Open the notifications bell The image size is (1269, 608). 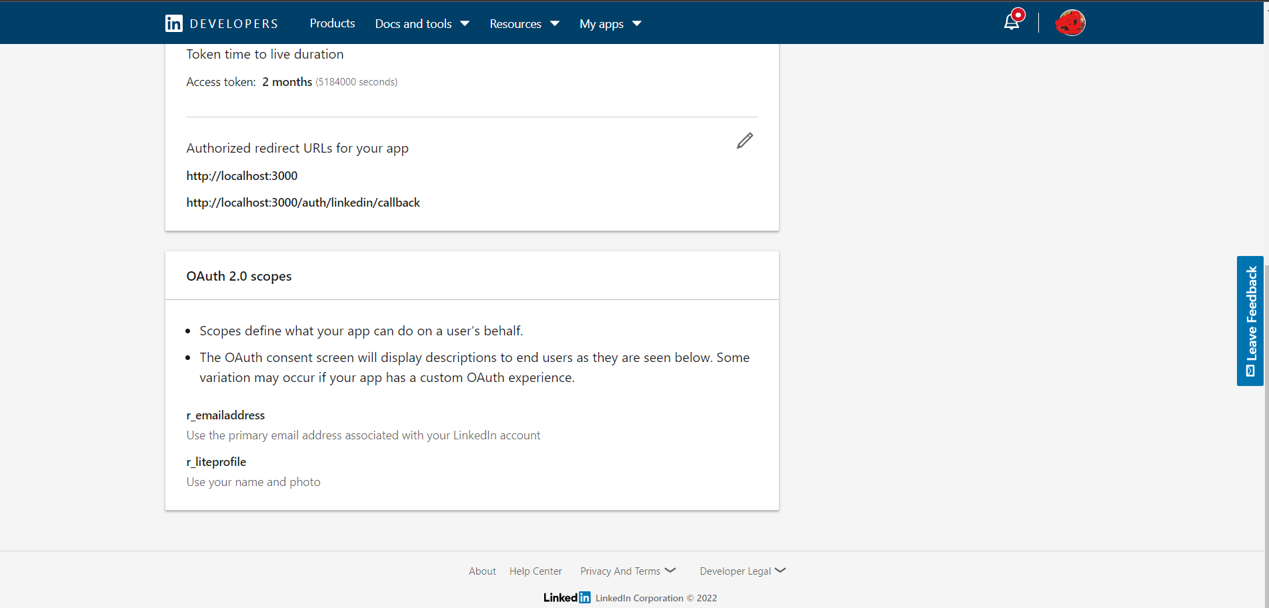1012,23
